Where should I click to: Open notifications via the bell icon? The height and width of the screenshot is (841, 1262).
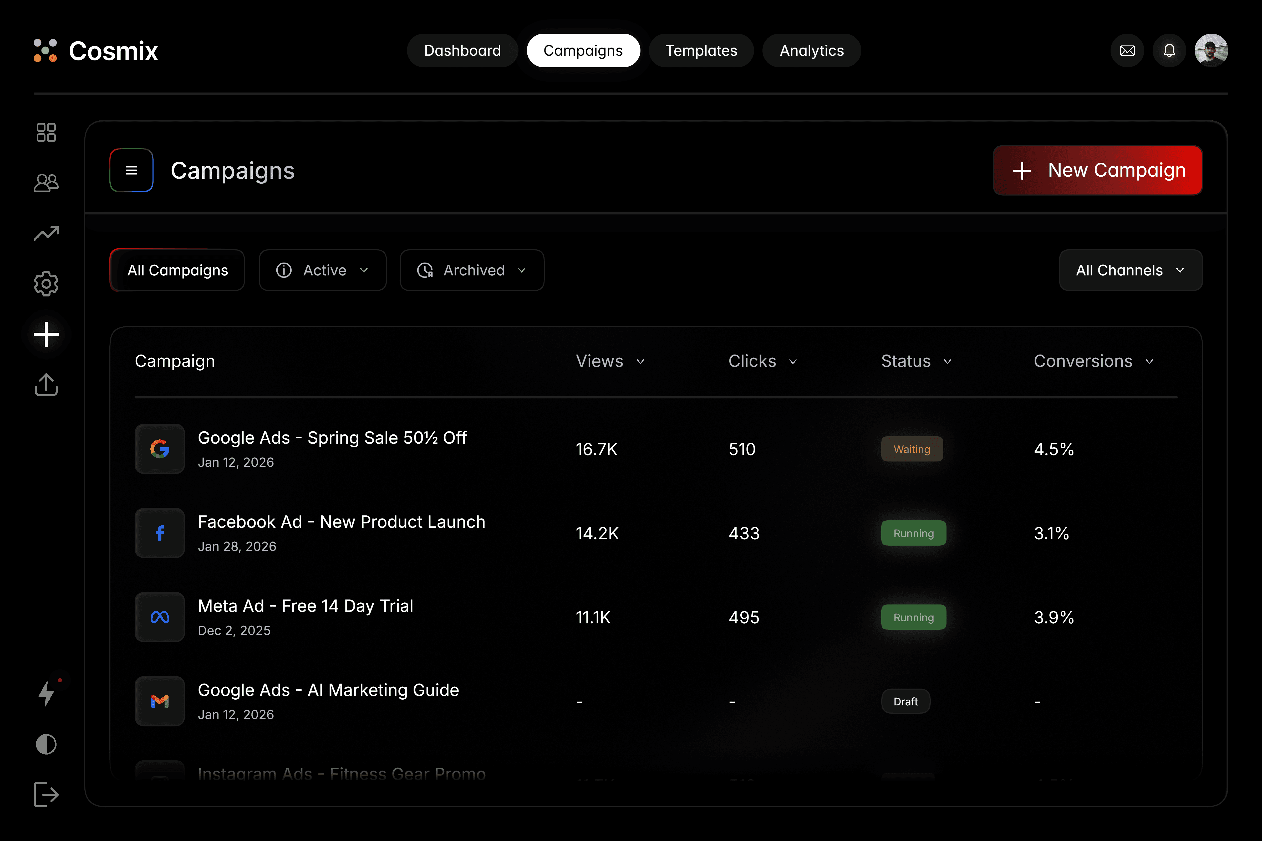pos(1170,50)
